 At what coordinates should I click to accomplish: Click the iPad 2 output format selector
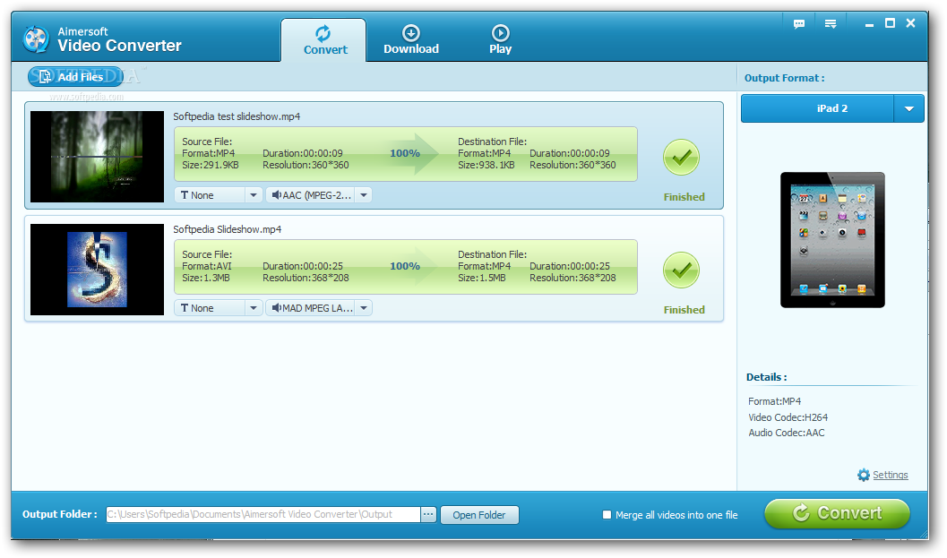coord(832,108)
